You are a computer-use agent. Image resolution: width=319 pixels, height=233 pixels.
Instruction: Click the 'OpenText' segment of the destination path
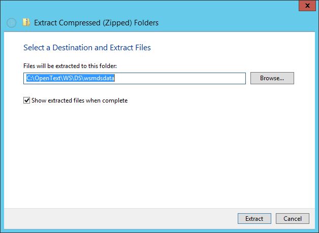pyautogui.click(x=48, y=78)
